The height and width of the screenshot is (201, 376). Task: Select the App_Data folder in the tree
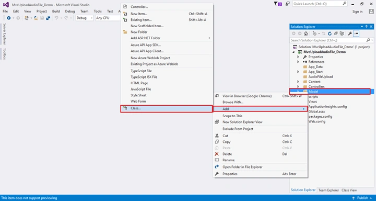315,67
